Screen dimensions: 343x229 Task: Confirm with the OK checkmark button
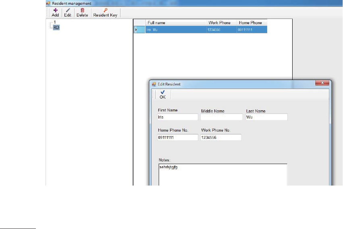coord(162,95)
